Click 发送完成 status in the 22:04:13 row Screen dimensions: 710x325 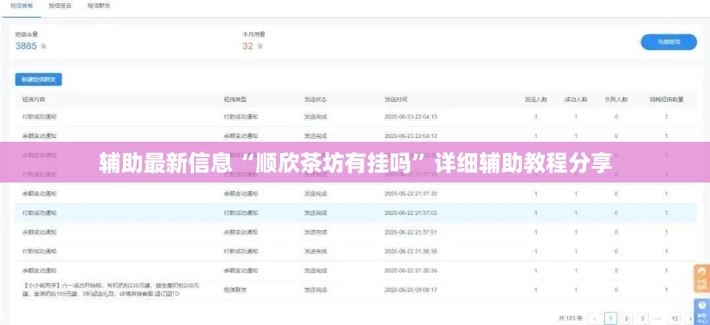(316, 117)
